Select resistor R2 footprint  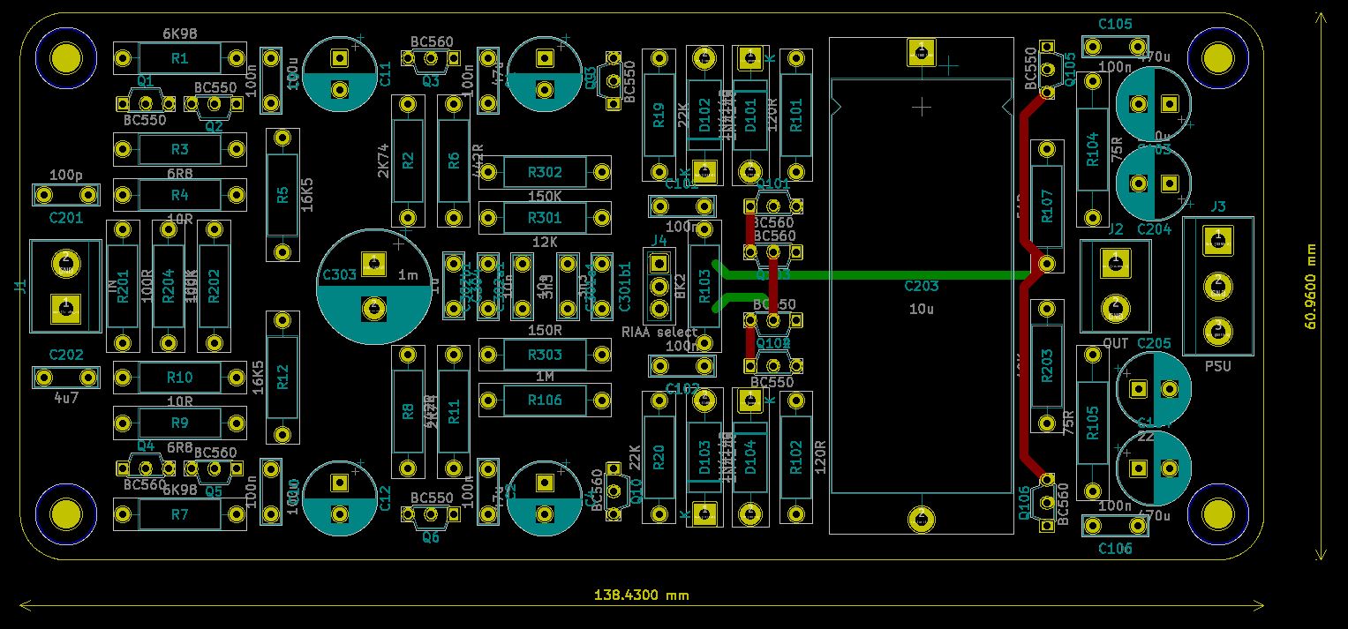(408, 161)
